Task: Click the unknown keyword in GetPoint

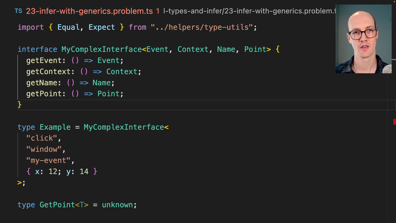Action: click(117, 205)
